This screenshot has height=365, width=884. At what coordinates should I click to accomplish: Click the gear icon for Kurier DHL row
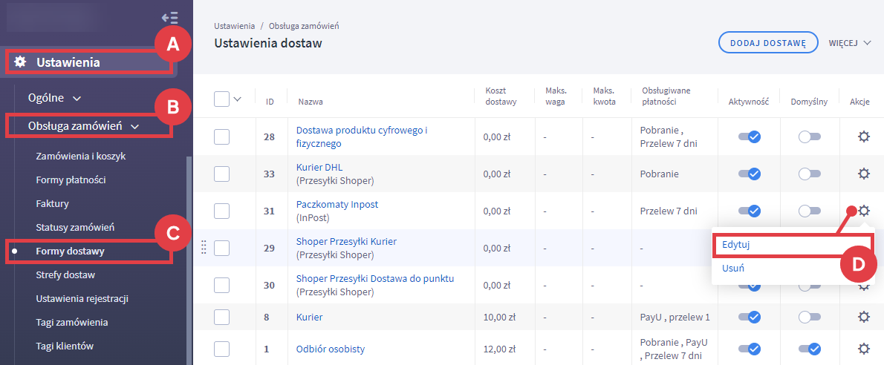[863, 174]
